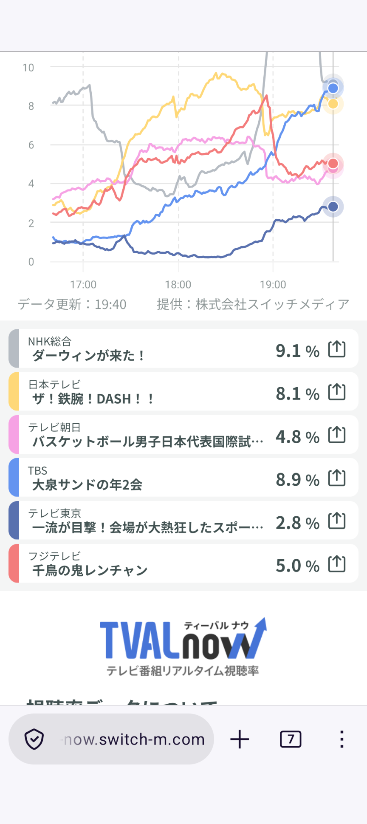The height and width of the screenshot is (824, 367).
Task: Click the TVALnow logo
Action: pyautogui.click(x=183, y=647)
